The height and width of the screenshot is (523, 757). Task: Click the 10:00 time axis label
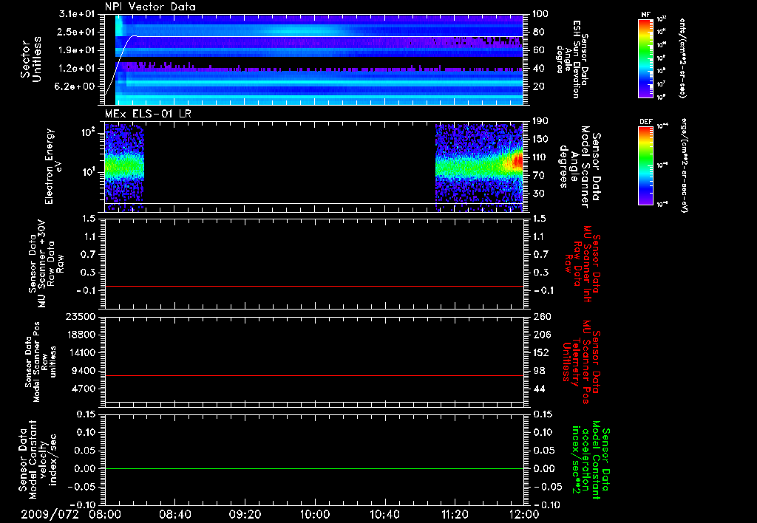(x=315, y=513)
